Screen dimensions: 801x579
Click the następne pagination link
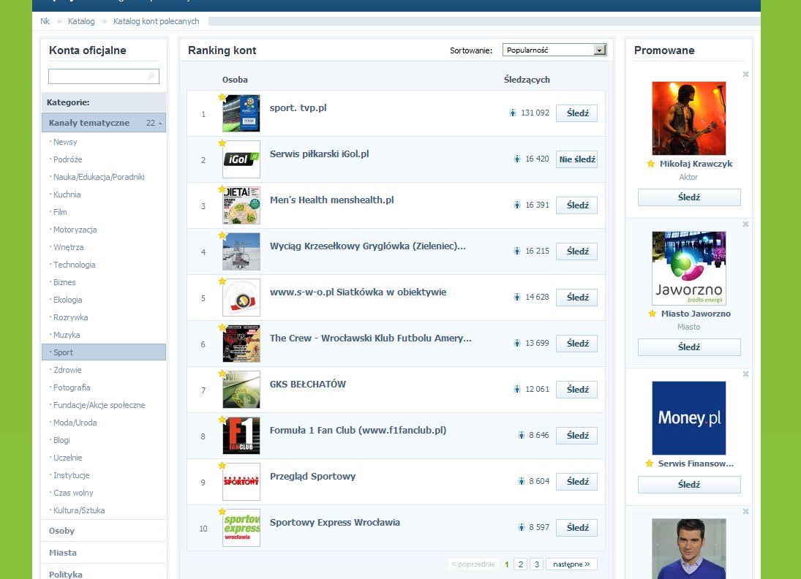(x=571, y=564)
